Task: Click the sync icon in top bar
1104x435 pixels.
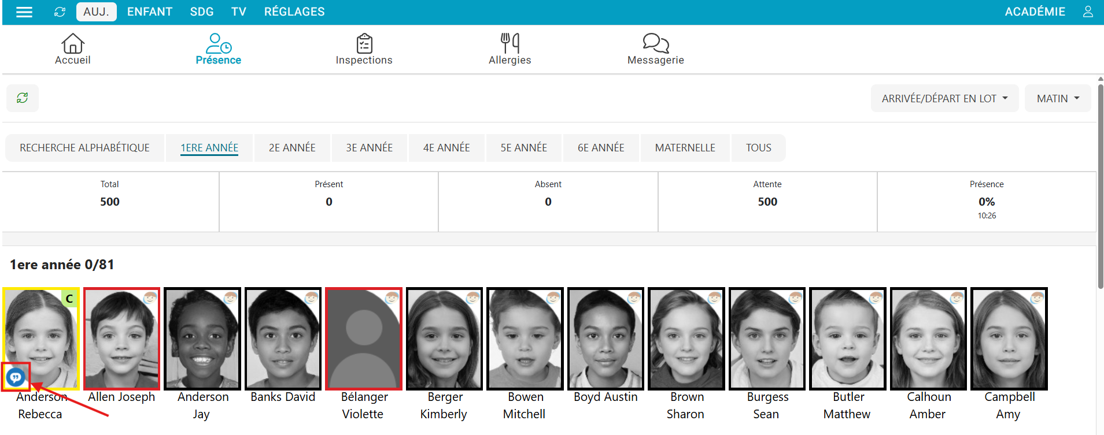Action: pyautogui.click(x=60, y=12)
